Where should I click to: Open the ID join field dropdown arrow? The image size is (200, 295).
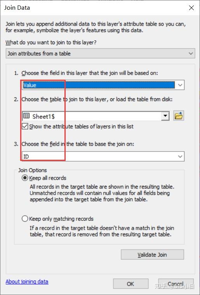pos(180,156)
